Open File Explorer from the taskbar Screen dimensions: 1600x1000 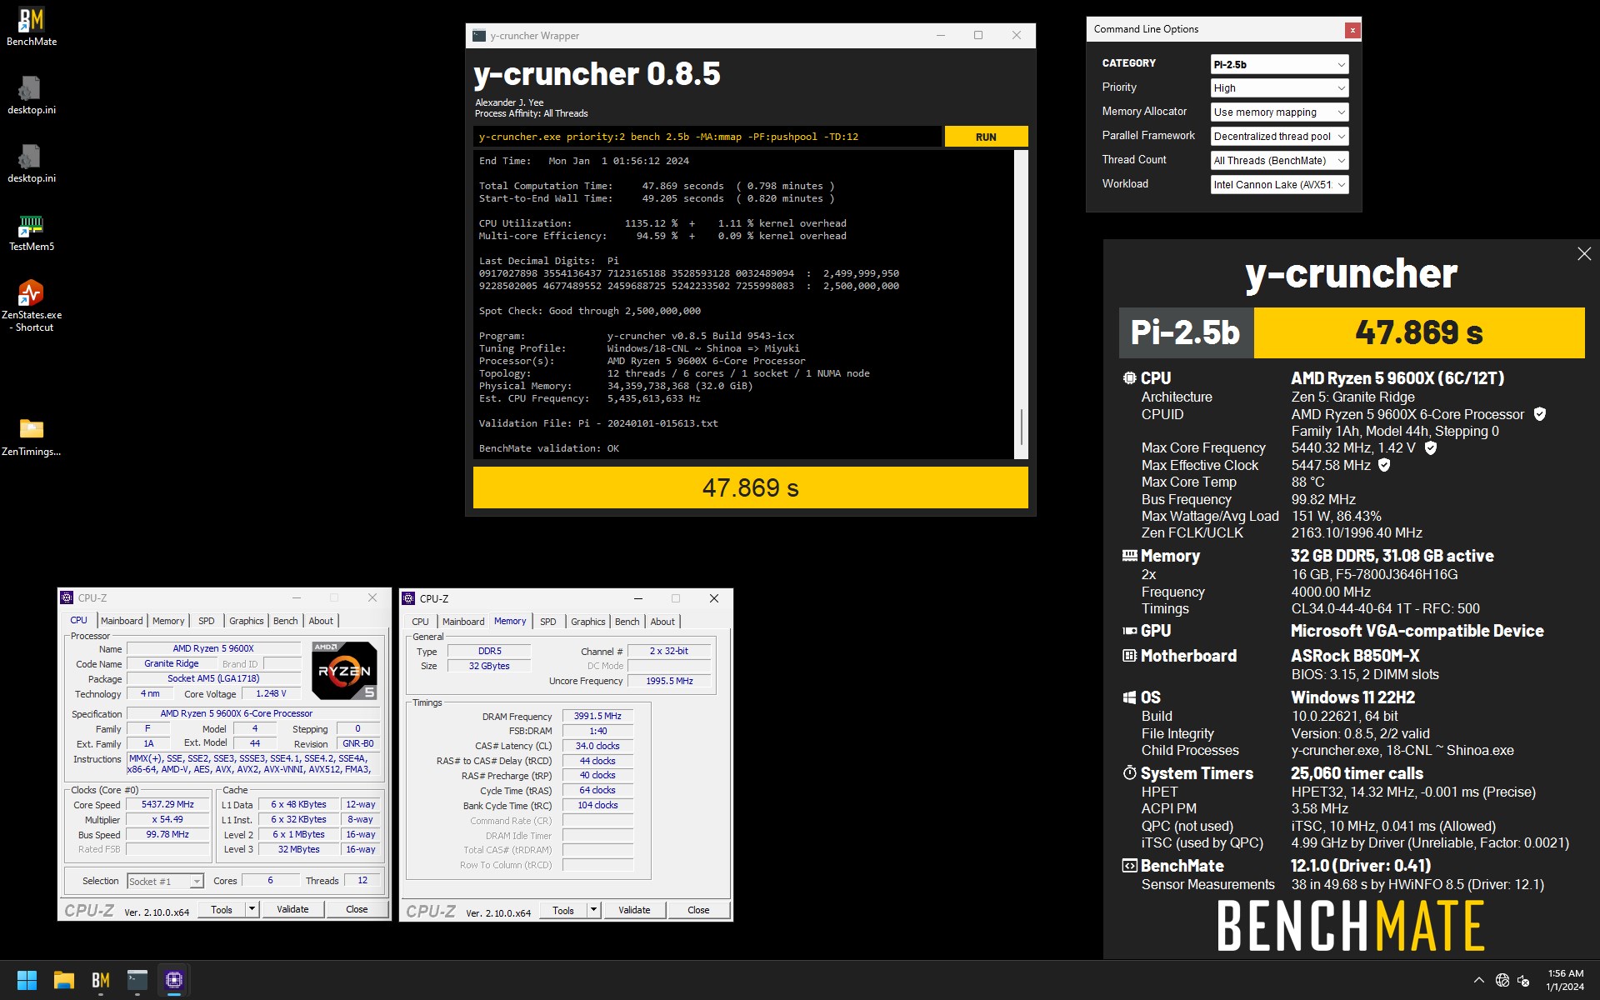[x=64, y=980]
